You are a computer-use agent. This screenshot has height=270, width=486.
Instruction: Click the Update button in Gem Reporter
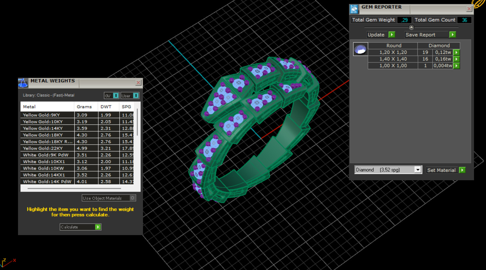pyautogui.click(x=381, y=35)
